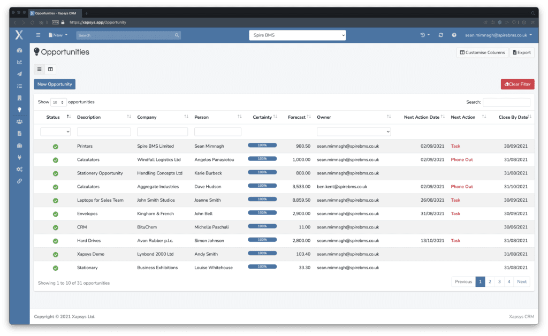The height and width of the screenshot is (336, 548).
Task: Click the green status check for Printers row
Action: pos(56,147)
